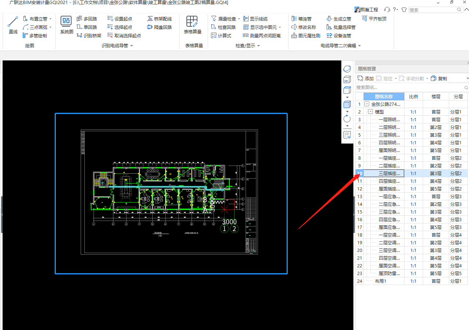Viewport: 469px width, 330px height.
Task: Open the 手动分割 dropdown arrow
Action: click(427, 79)
